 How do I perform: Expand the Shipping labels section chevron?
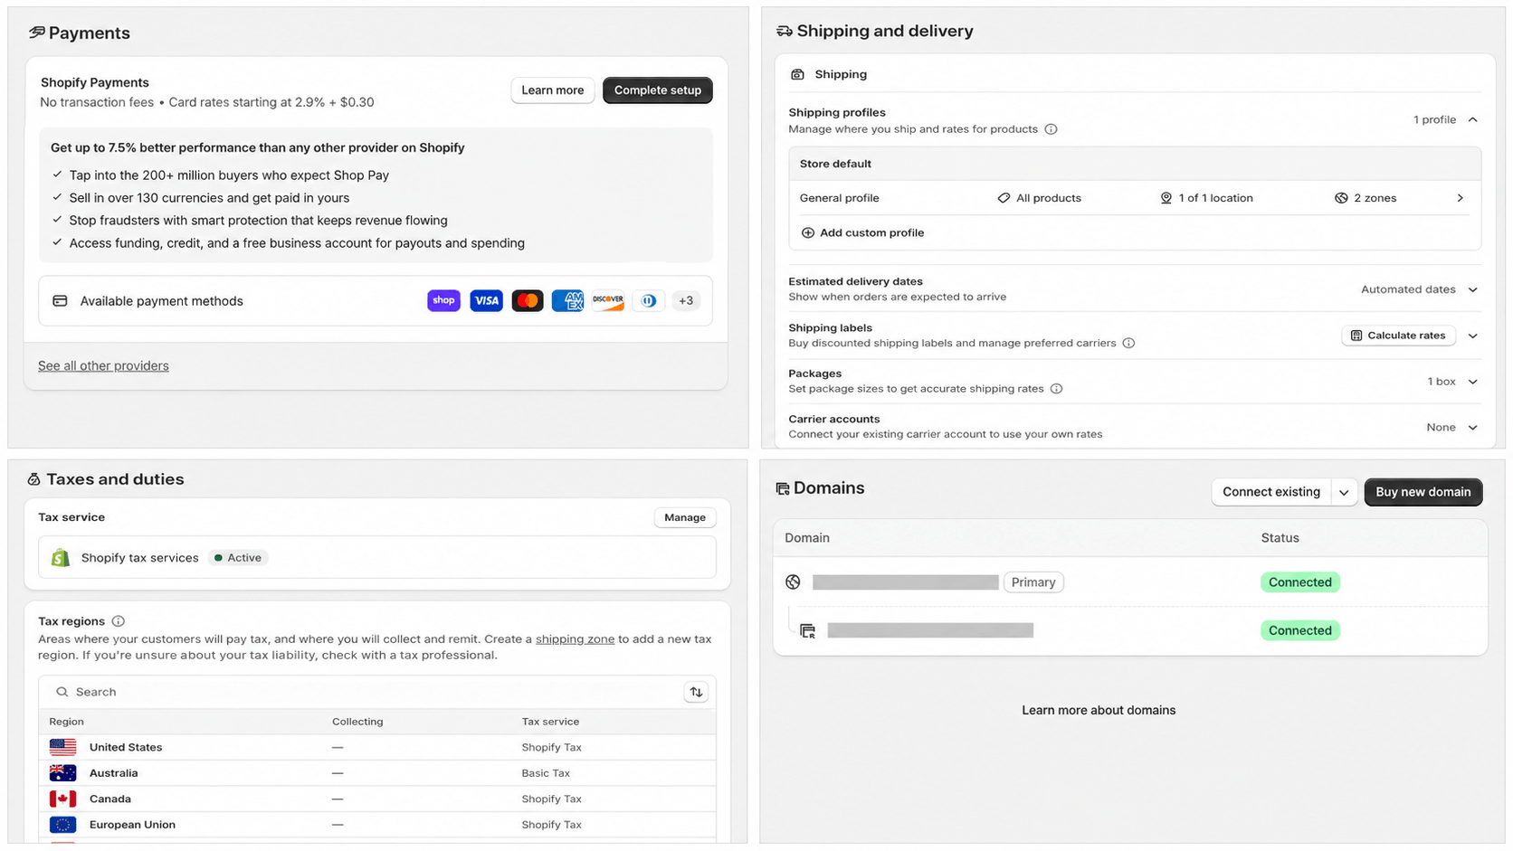point(1473,336)
